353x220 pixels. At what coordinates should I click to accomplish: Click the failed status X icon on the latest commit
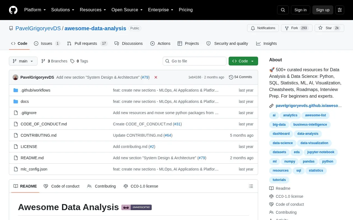[156, 77]
